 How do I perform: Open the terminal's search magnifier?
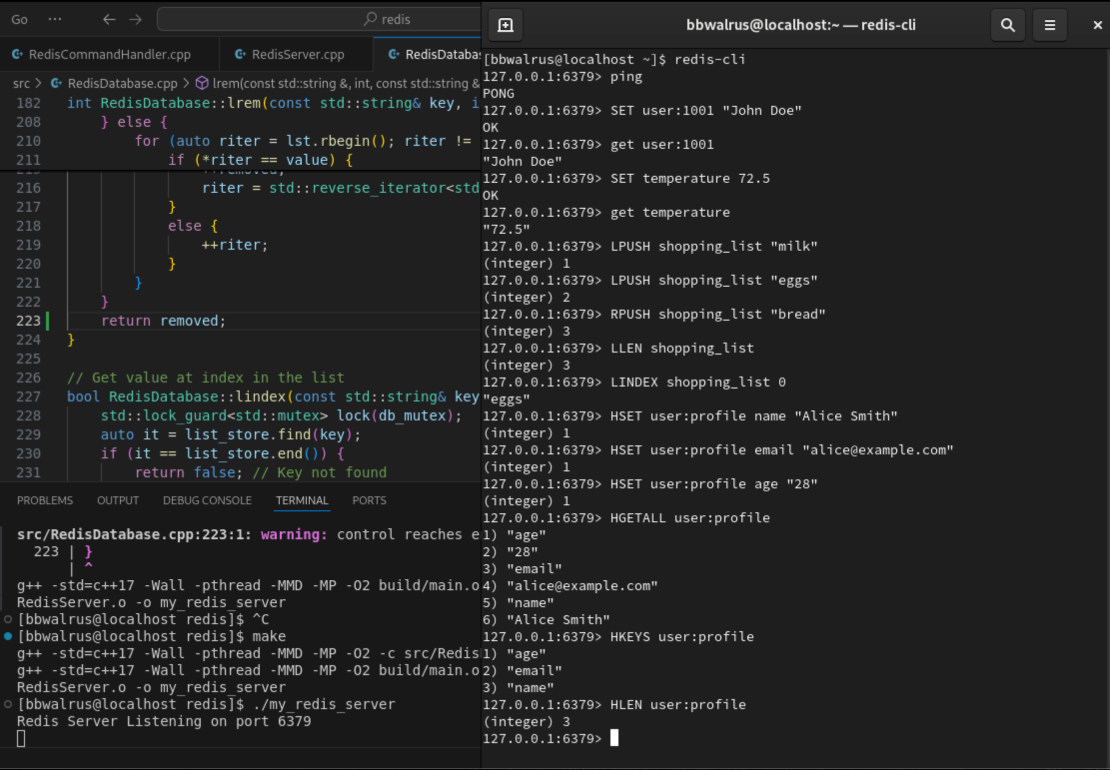[x=1008, y=24]
